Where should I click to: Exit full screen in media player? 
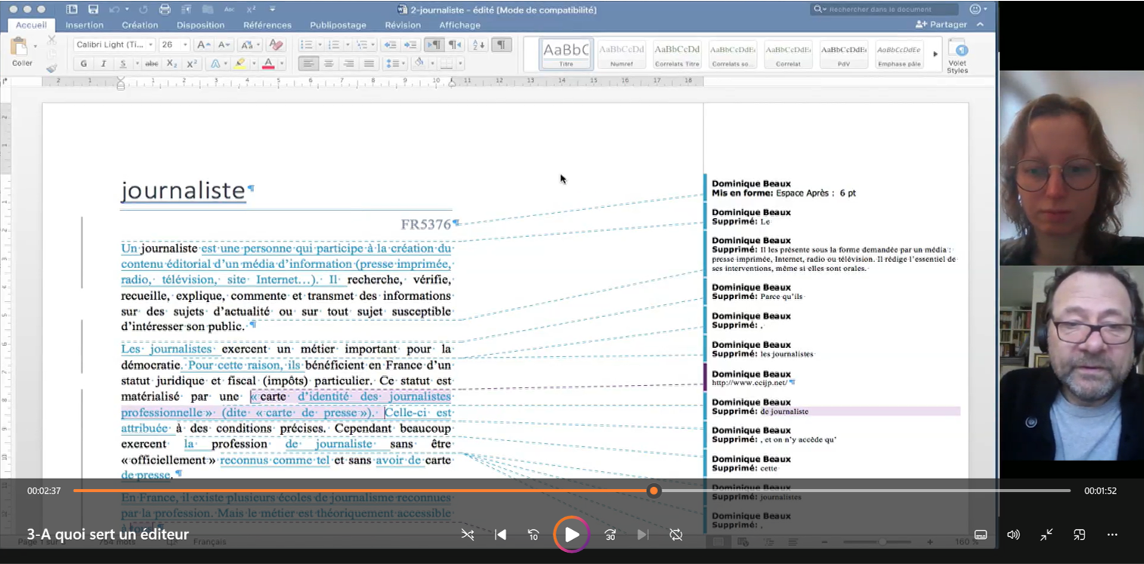[1047, 535]
